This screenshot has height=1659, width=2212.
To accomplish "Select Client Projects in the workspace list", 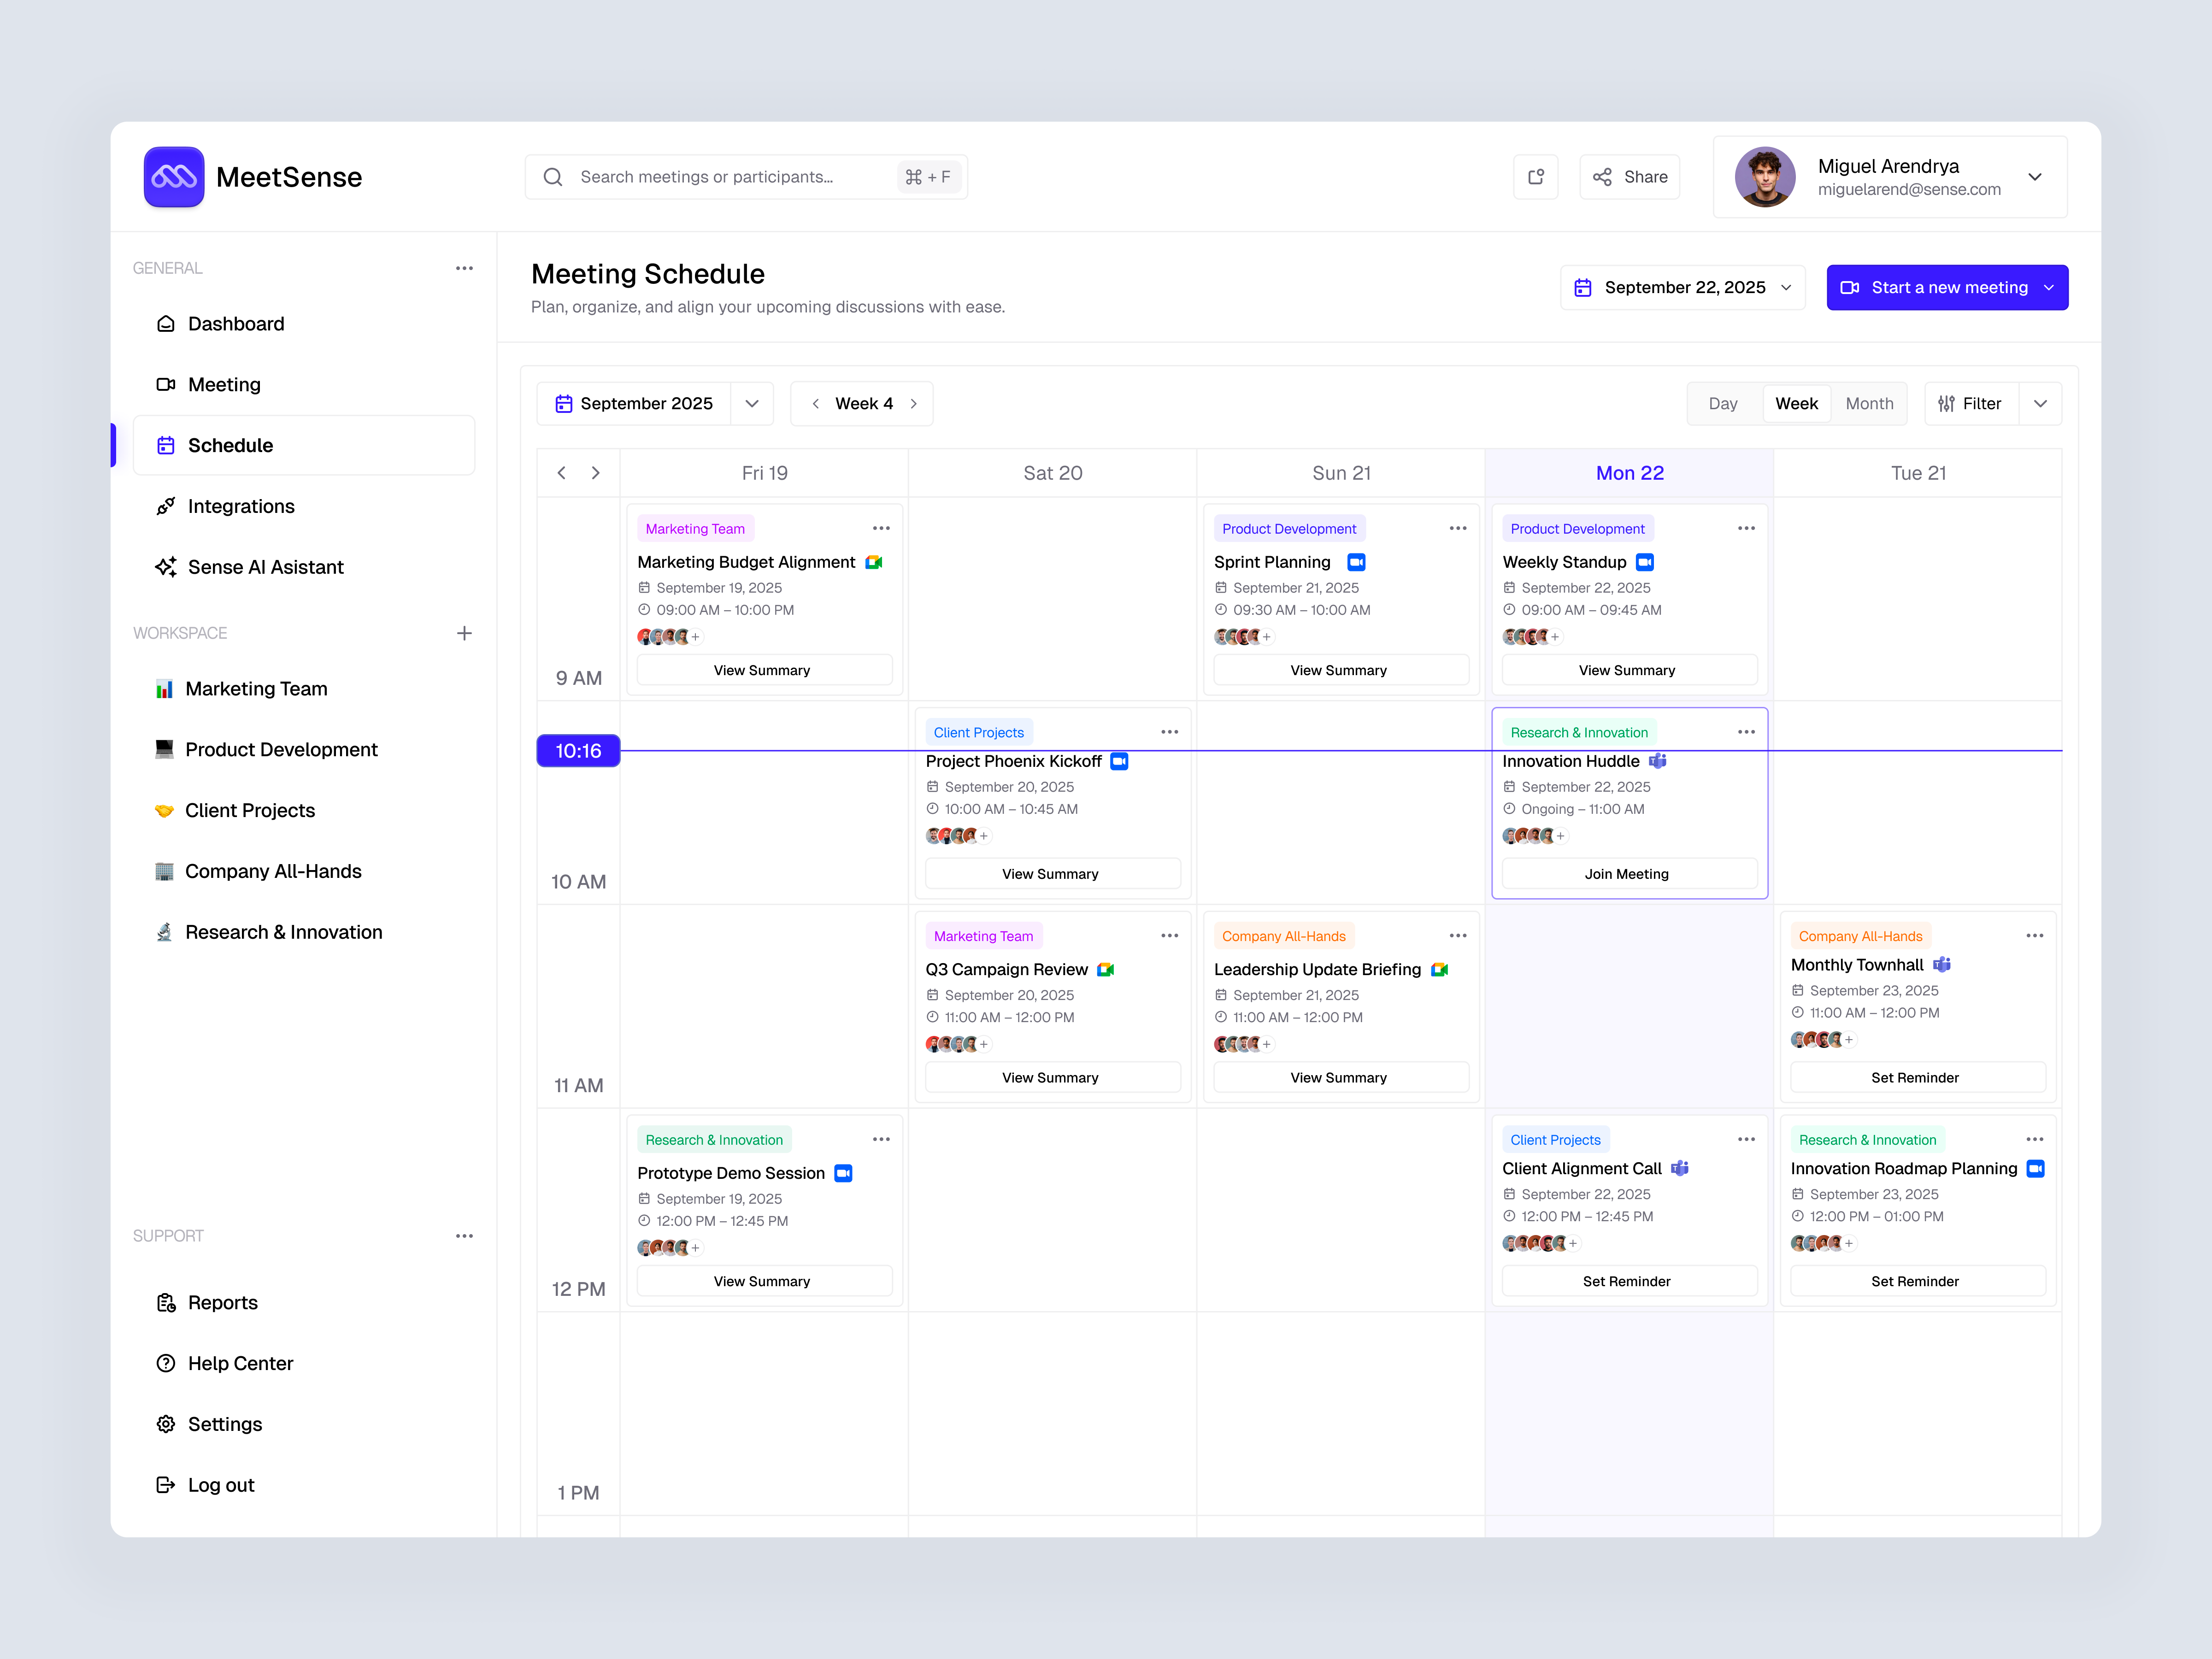I will click(249, 810).
